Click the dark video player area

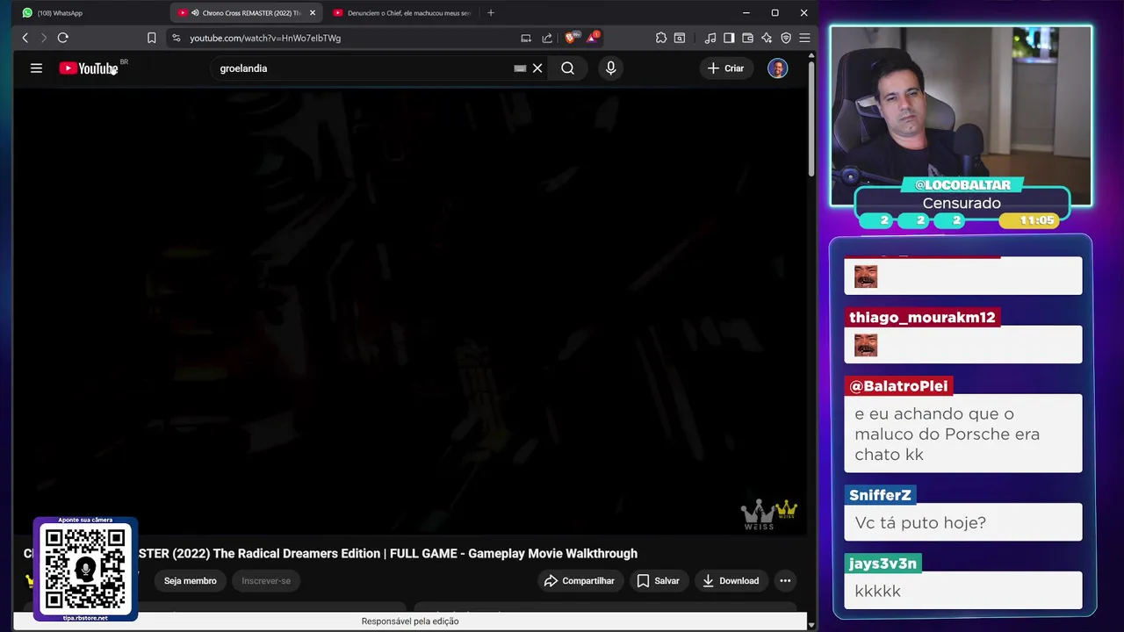coord(410,310)
